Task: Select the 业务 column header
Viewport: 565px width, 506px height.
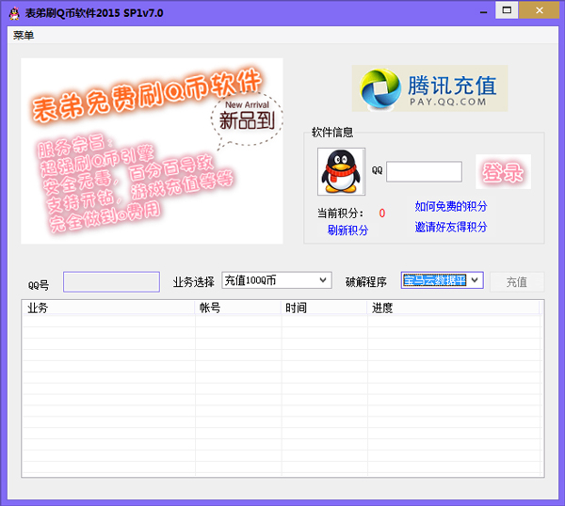Action: click(107, 308)
